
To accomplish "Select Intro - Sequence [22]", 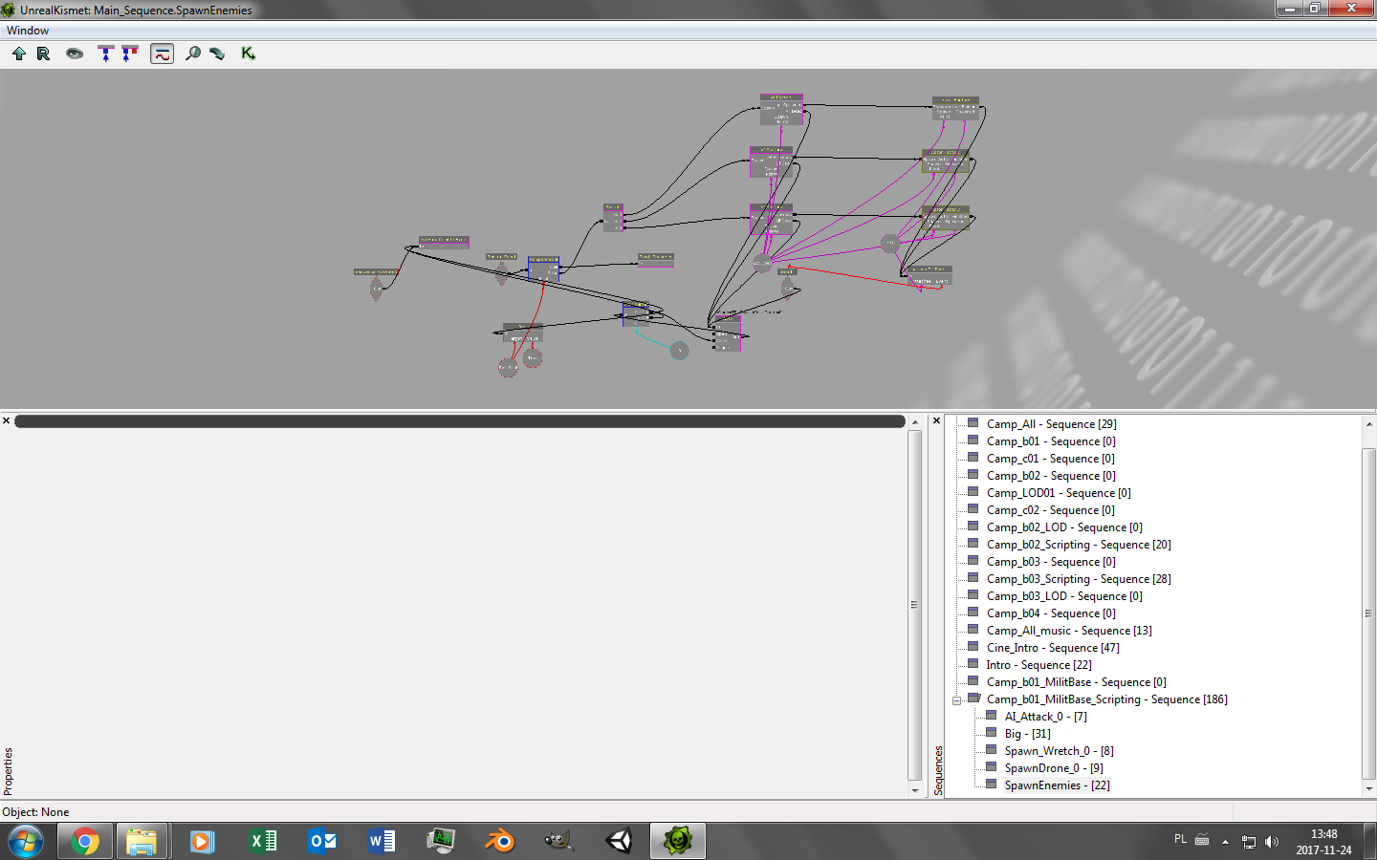I will 1038,665.
